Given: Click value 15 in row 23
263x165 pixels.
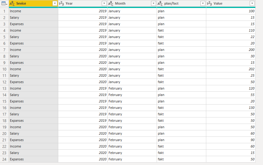Looking at the screenshot, I should (x=231, y=153).
